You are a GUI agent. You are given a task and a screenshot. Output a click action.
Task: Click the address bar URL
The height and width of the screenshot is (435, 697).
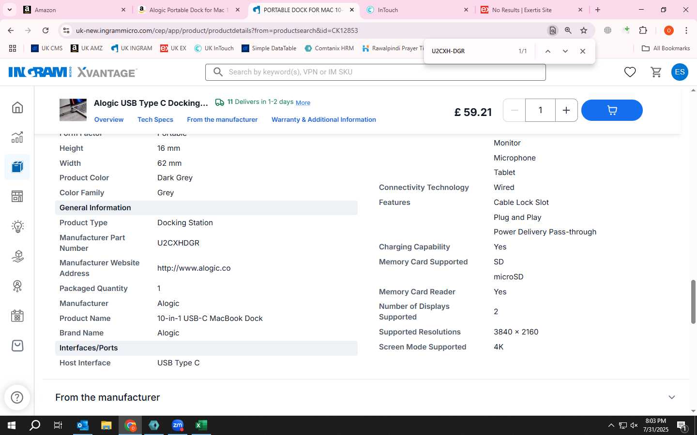coord(217,30)
